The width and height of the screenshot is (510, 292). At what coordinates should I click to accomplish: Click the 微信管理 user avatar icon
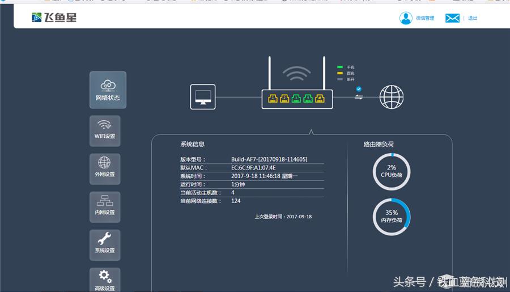pos(406,18)
